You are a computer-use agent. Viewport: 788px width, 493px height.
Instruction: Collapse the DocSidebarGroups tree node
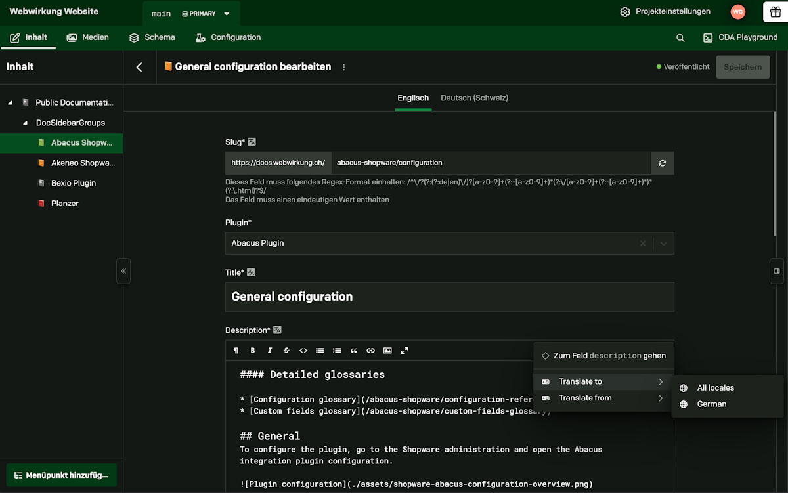[x=25, y=123]
